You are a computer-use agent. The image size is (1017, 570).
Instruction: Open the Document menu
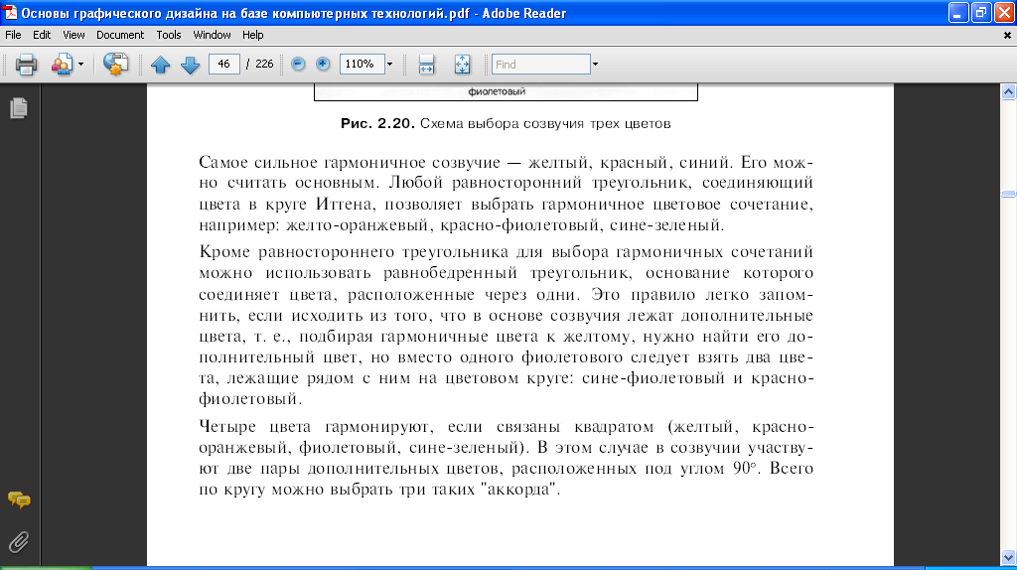point(120,35)
